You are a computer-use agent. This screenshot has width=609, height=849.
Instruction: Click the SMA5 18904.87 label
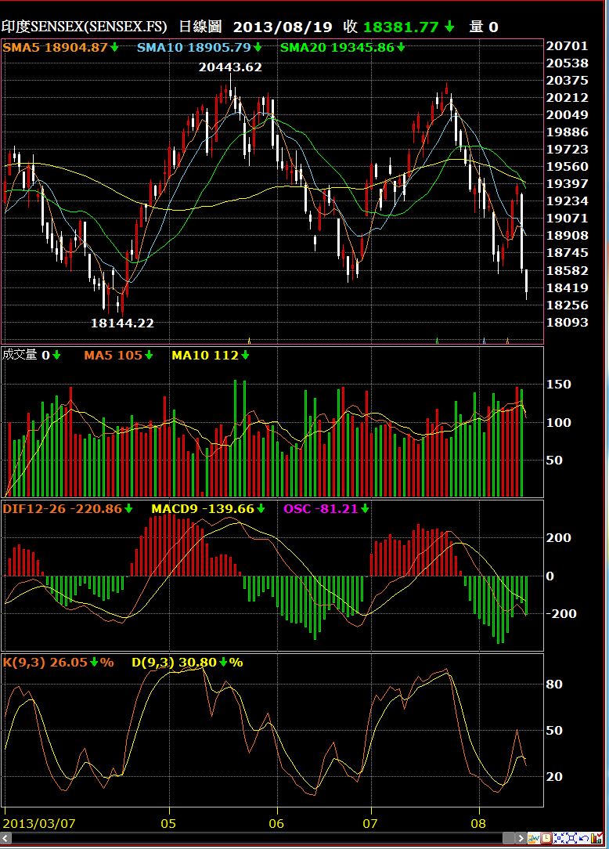[56, 47]
